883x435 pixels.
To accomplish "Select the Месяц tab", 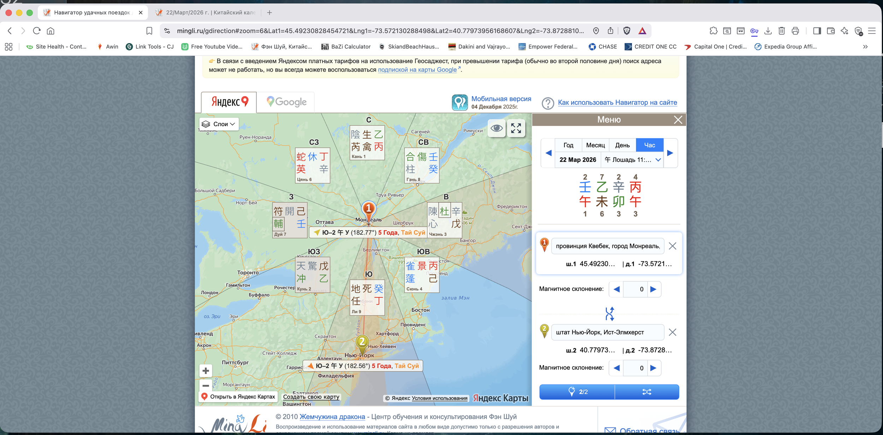I will click(x=595, y=145).
